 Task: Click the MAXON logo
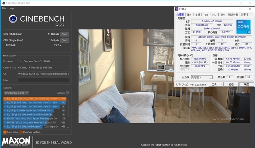point(16,141)
